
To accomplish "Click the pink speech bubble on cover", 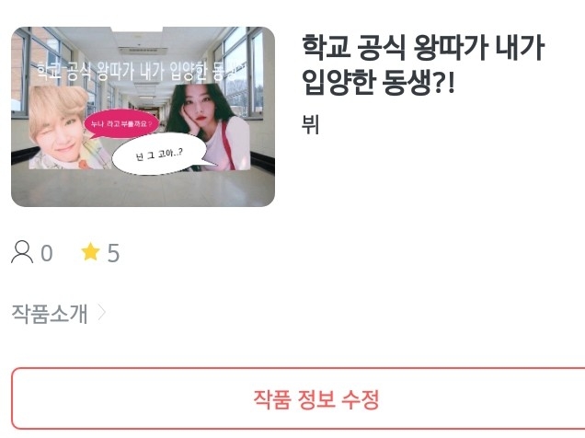I will [x=120, y=123].
